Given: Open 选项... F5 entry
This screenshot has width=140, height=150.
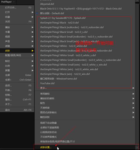Looking at the screenshot, I should tap(17, 85).
